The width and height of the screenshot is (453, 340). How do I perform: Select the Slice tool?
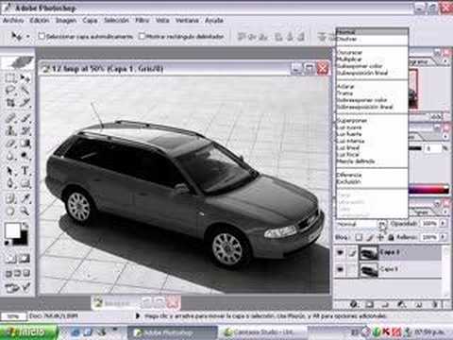[x=25, y=103]
